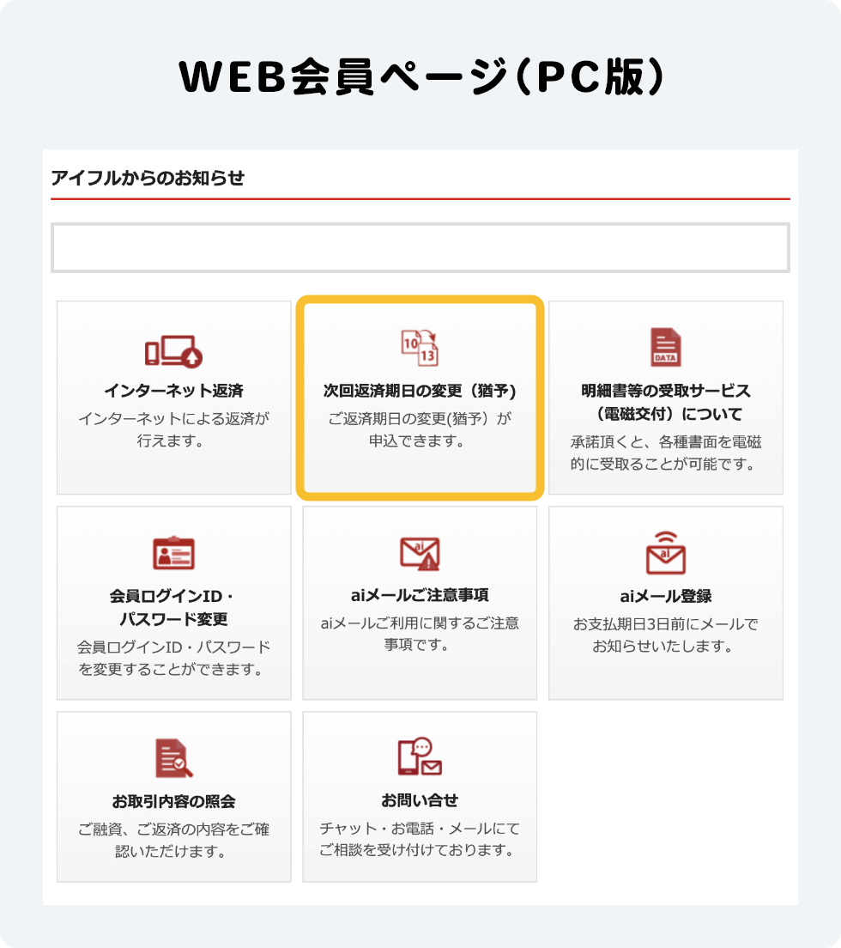
Task: Click text ご融資、ご返済の内容をご確認いただけます。
Action: point(174,840)
